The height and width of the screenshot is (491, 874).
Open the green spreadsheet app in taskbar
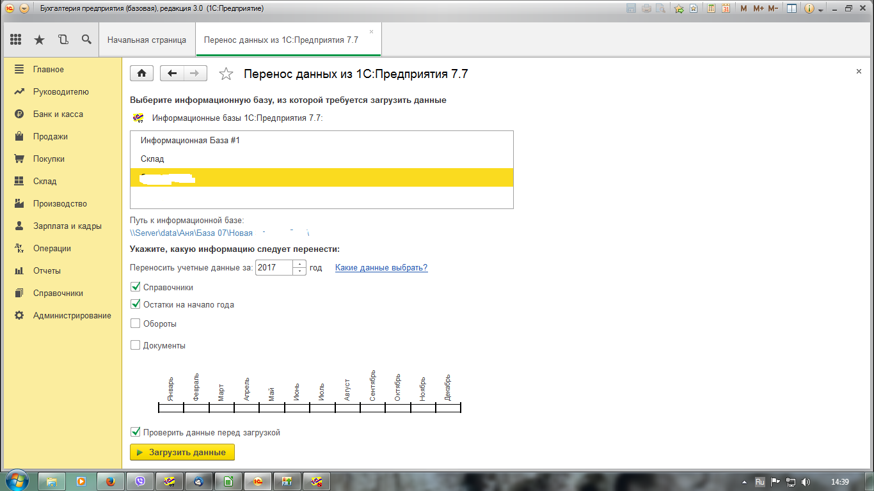click(x=228, y=481)
